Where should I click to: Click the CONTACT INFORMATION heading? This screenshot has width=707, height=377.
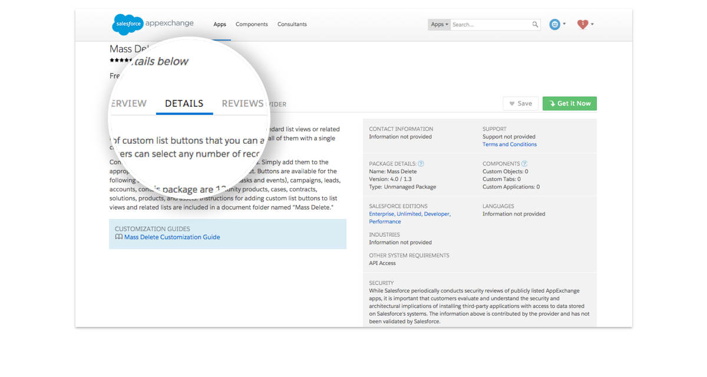401,129
